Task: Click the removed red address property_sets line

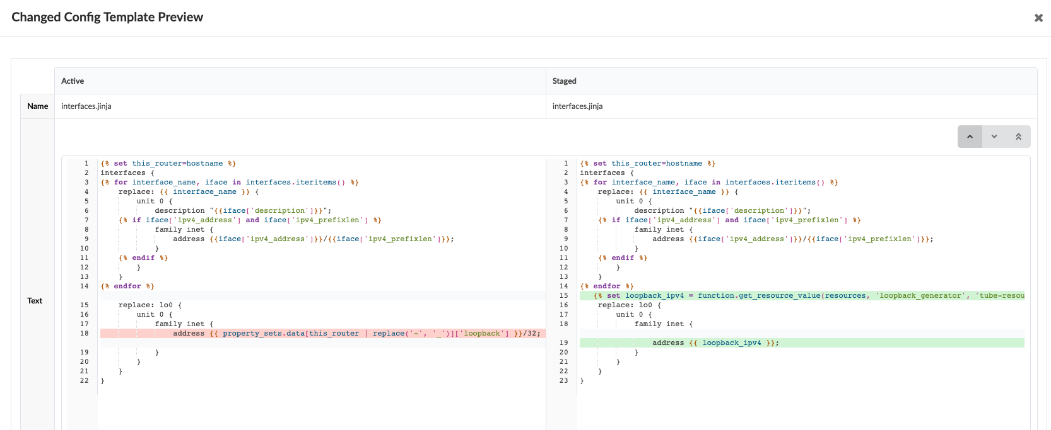Action: (x=322, y=334)
